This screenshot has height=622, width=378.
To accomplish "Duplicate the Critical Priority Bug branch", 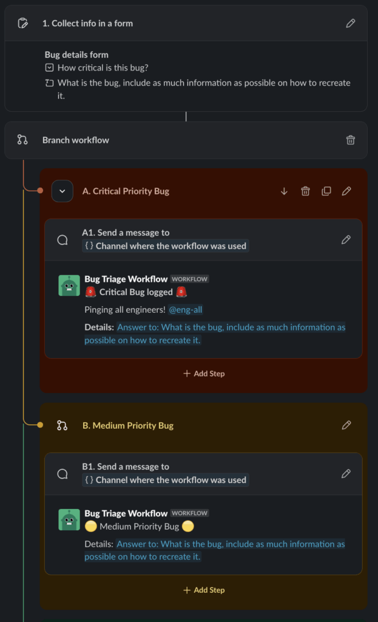I will pyautogui.click(x=326, y=191).
